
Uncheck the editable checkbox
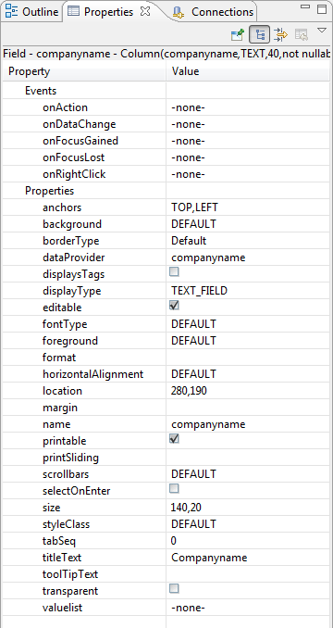pyautogui.click(x=174, y=306)
